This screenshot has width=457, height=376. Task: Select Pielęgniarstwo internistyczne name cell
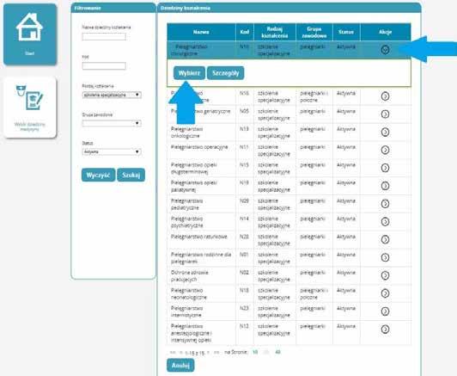coord(201,311)
